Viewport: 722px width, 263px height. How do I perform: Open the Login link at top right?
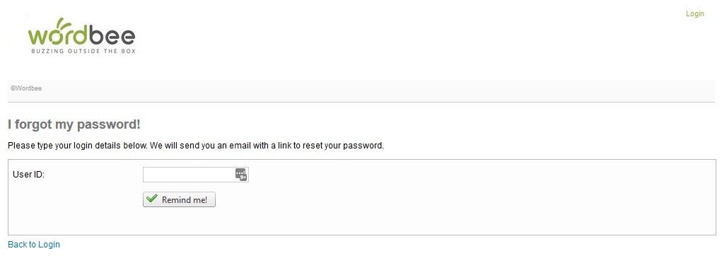pos(695,14)
